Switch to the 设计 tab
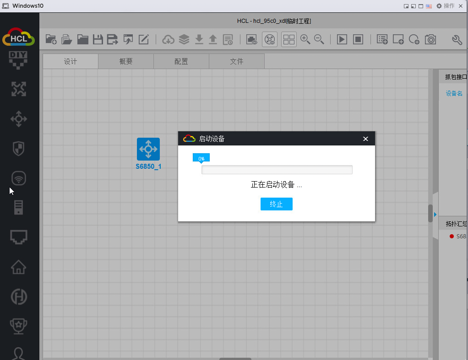Screen dimensions: 468x360 tap(71, 61)
